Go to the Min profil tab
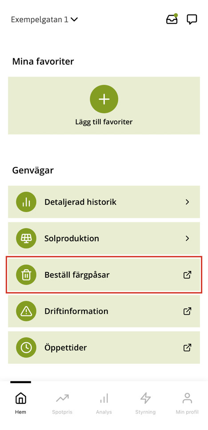Image resolution: width=208 pixels, height=430 pixels. click(x=187, y=403)
